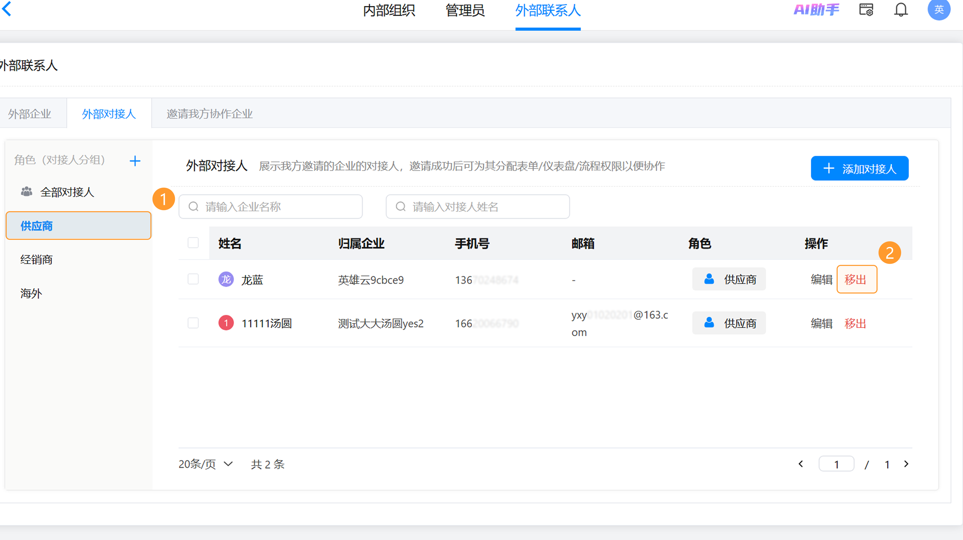Screen dimensions: 963x540
Task: Switch to 管理员 tab
Action: tap(465, 10)
